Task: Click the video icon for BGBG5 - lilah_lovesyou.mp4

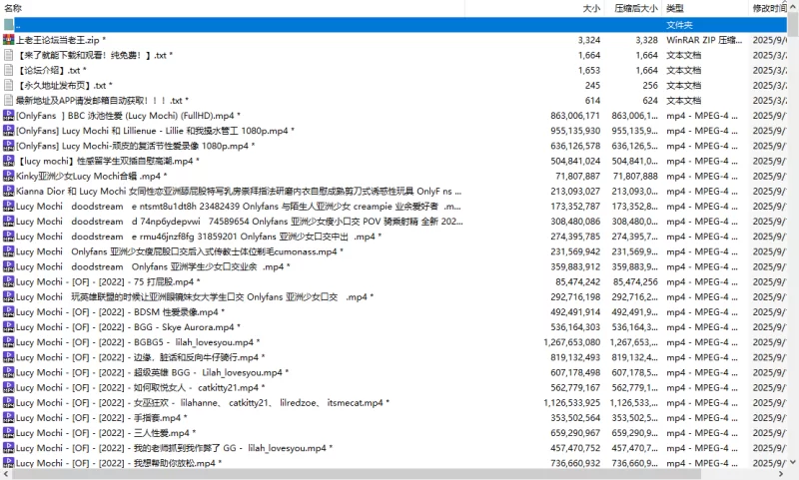Action: [x=9, y=342]
